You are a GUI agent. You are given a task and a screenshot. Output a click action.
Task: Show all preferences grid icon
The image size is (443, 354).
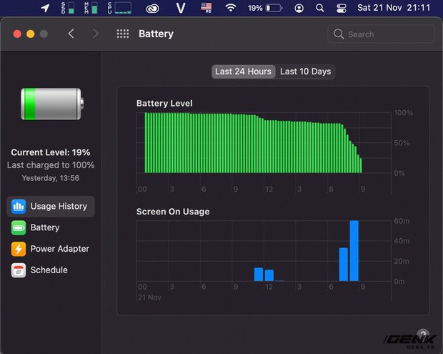(123, 34)
